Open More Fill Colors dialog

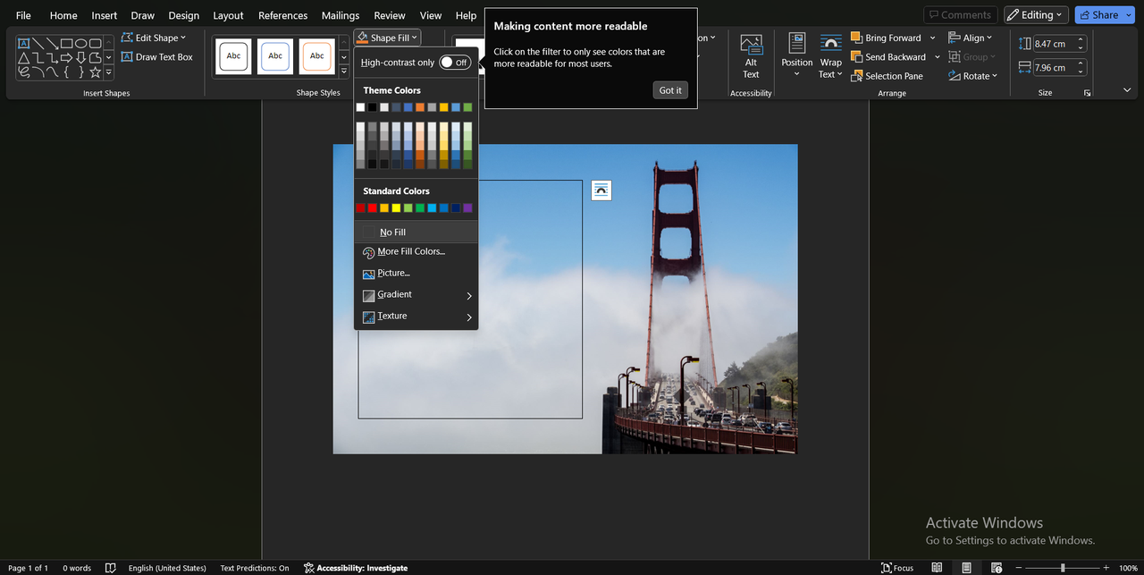click(416, 252)
